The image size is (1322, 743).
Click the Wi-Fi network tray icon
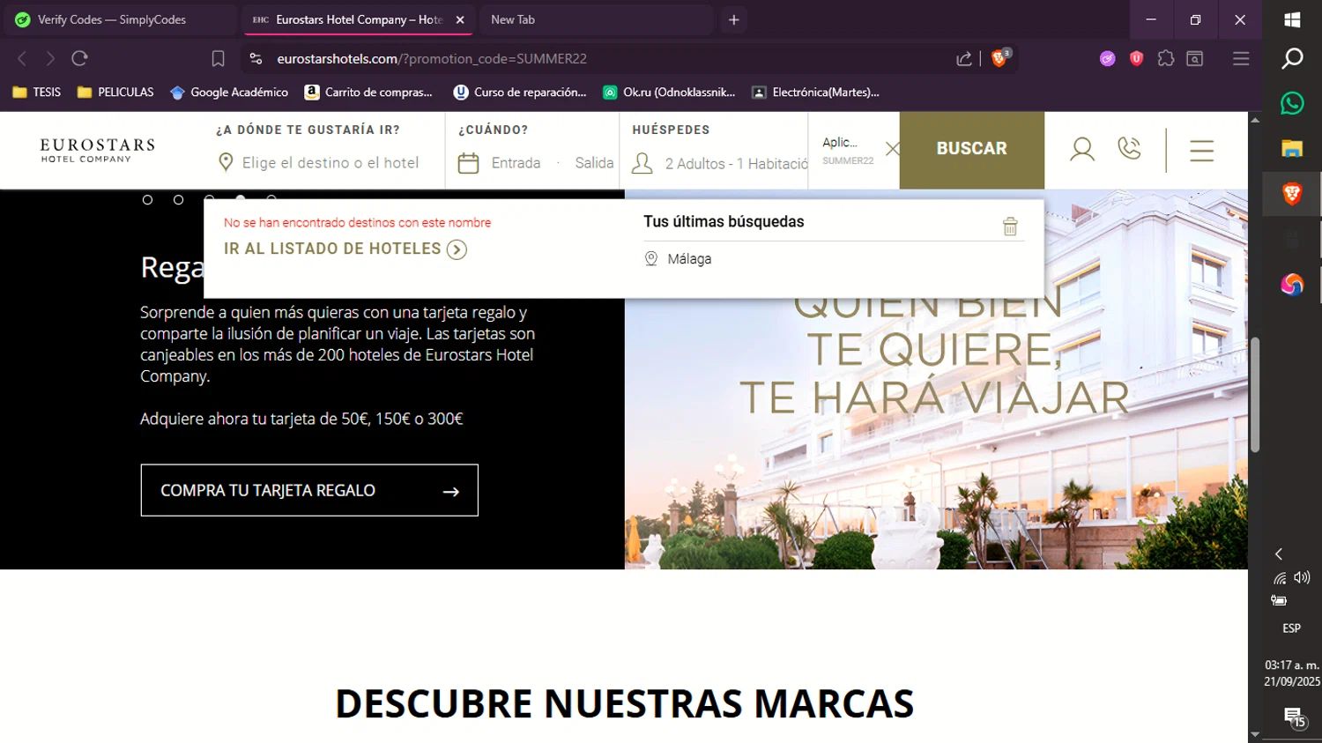point(1280,578)
